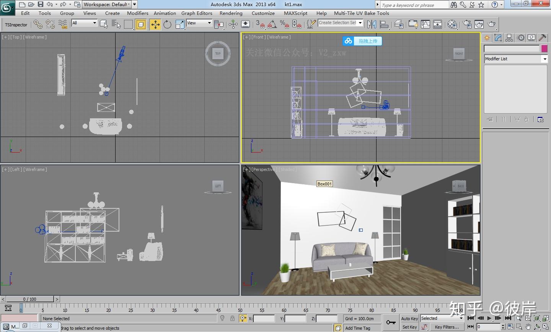
Task: Toggle Set Key mode
Action: (409, 327)
